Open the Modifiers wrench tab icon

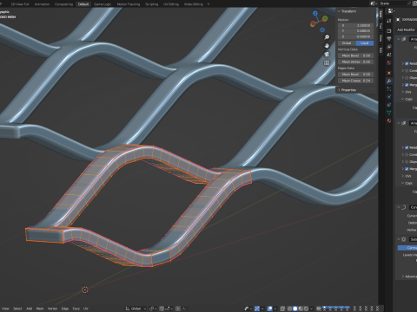coord(389,81)
